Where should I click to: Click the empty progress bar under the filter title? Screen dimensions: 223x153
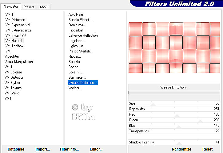click(x=174, y=93)
